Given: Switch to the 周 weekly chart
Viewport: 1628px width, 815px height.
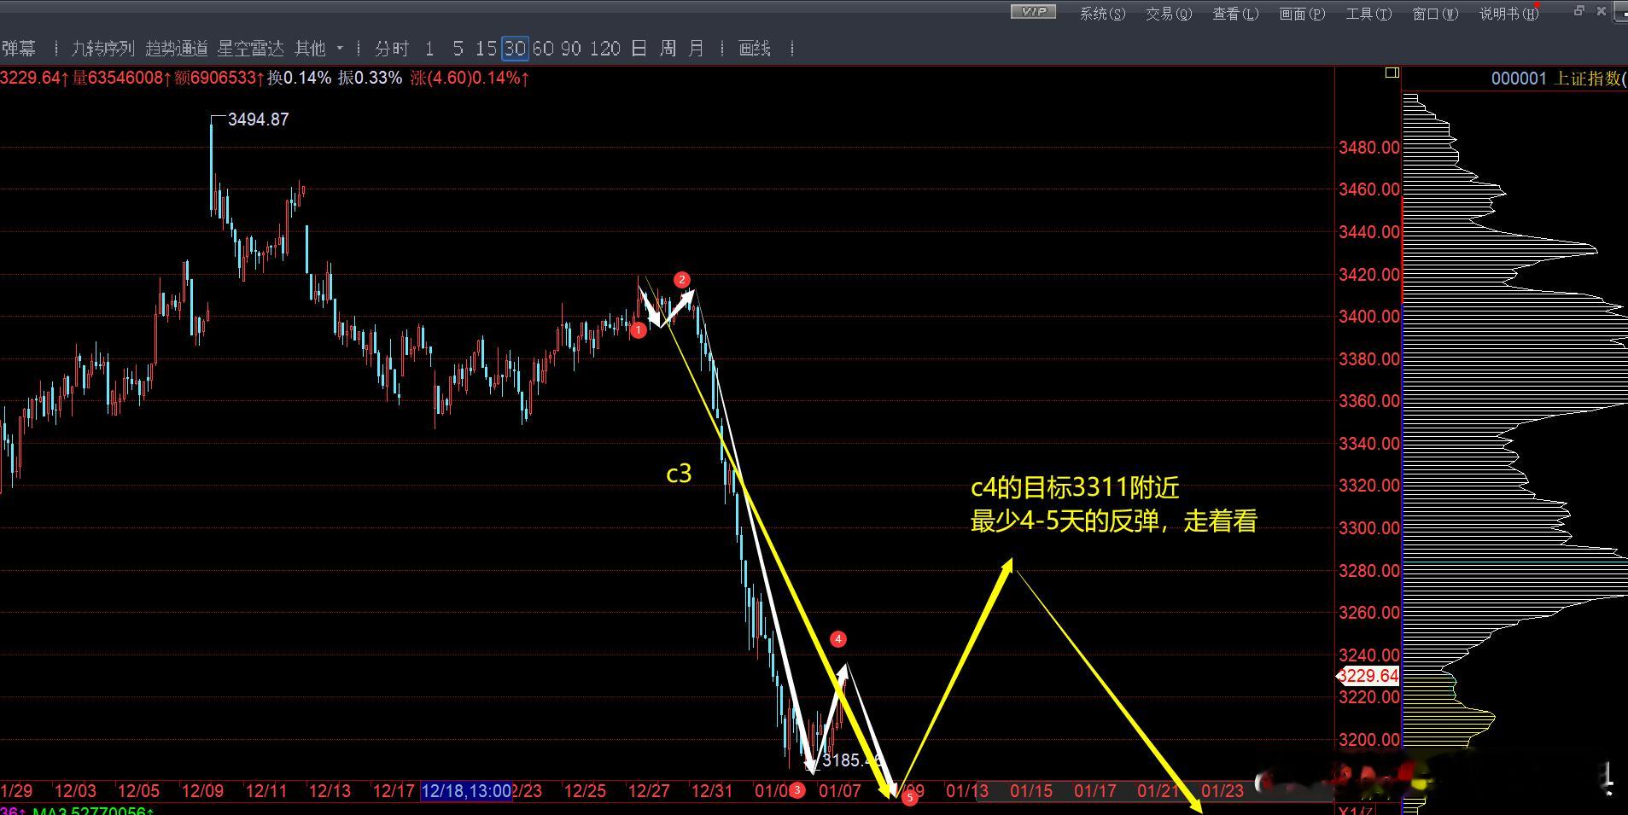Looking at the screenshot, I should click(668, 49).
